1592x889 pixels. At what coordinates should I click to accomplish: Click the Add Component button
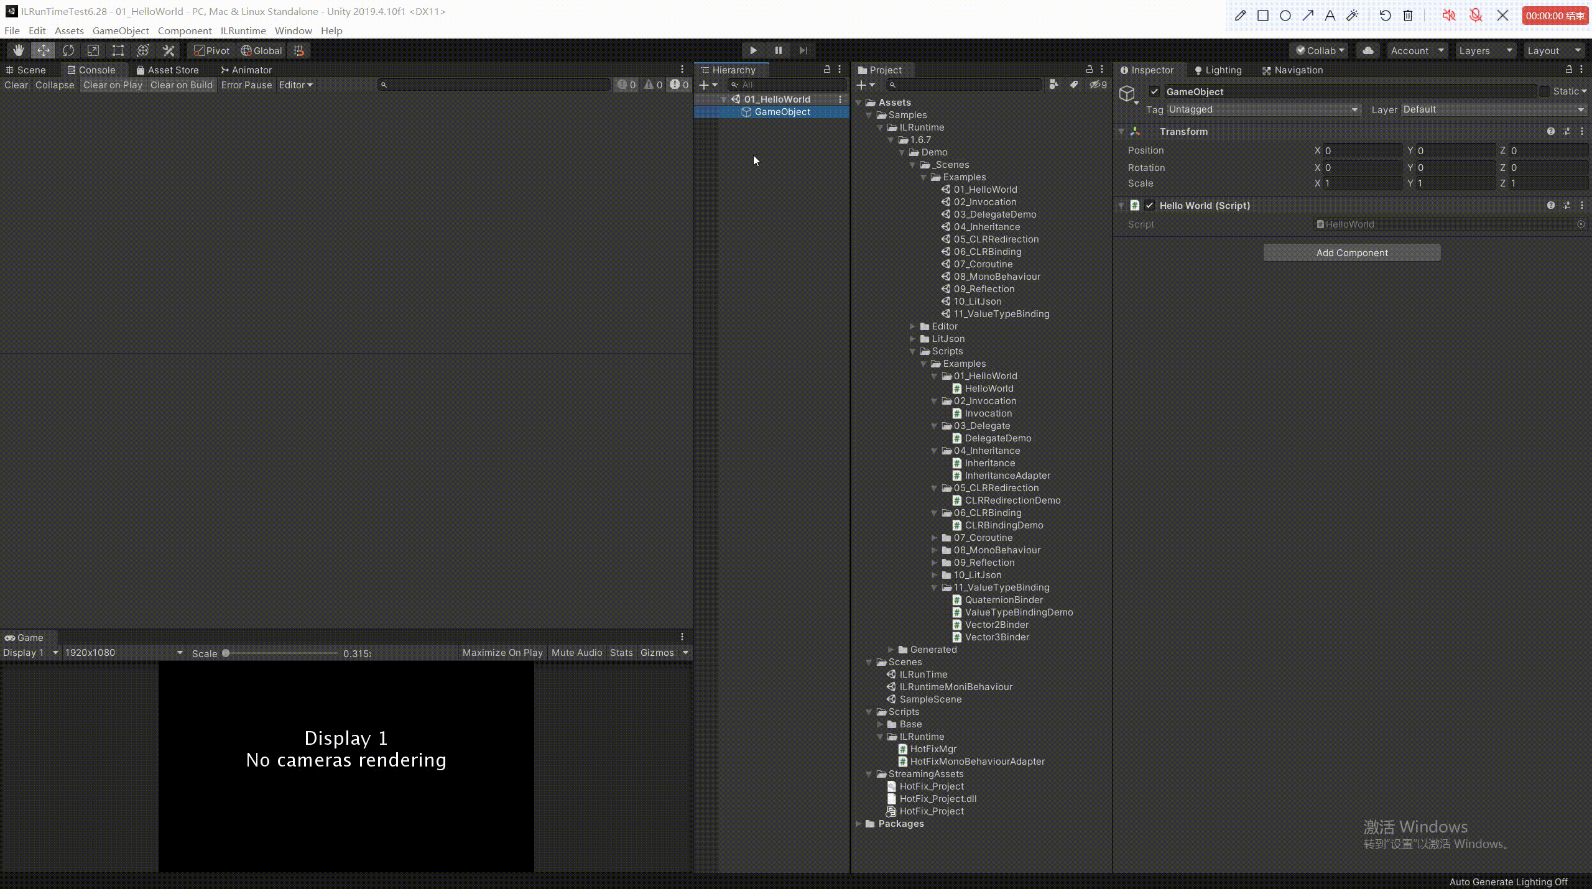1351,252
